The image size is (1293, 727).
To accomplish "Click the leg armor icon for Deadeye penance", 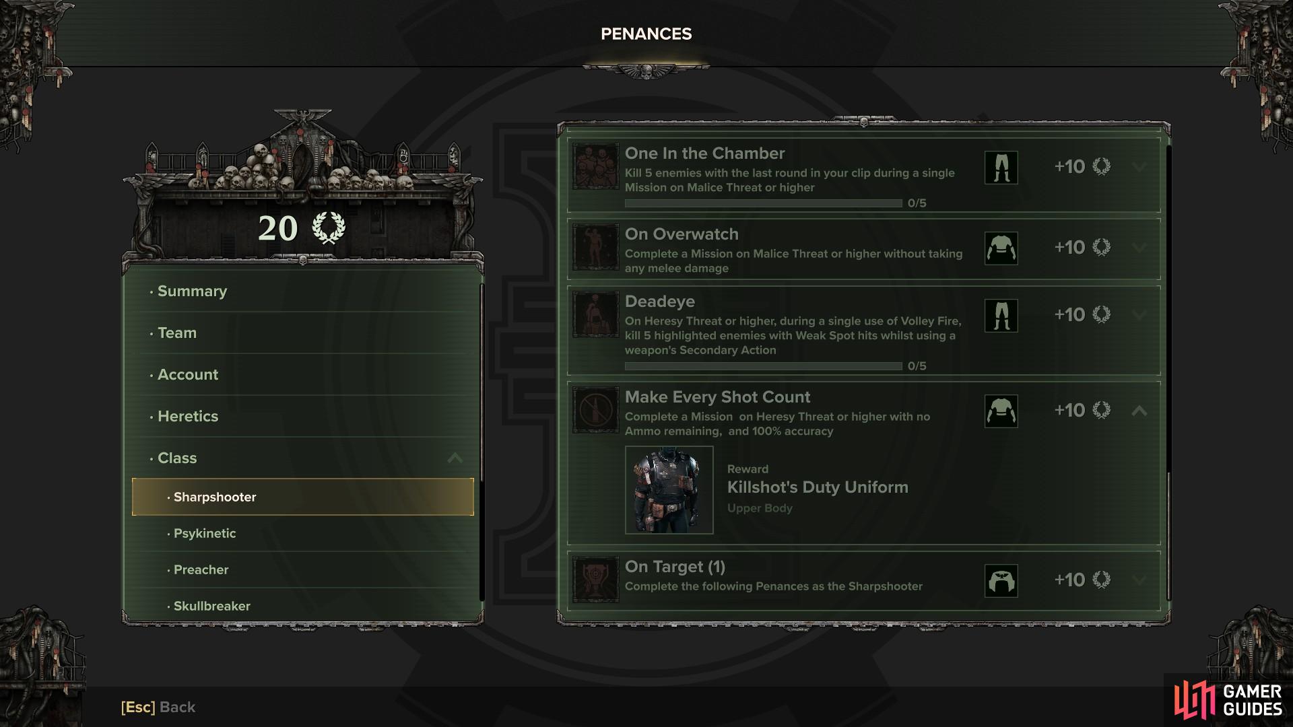I will pos(1000,314).
